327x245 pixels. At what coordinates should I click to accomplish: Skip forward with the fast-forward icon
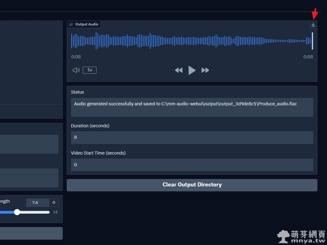coord(205,70)
